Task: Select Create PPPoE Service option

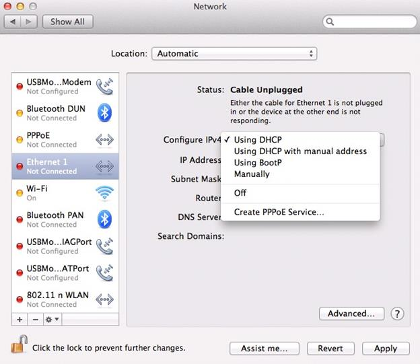Action: pos(279,213)
